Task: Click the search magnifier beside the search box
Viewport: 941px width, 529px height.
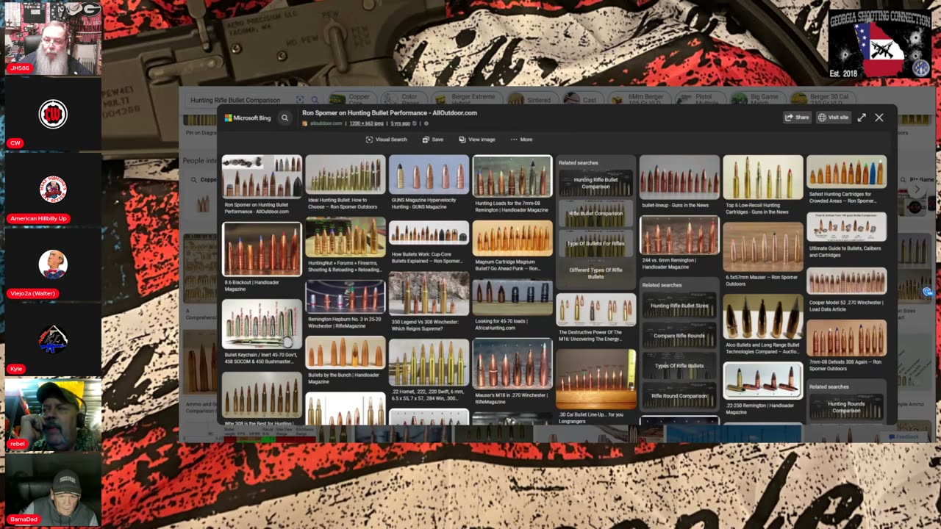Action: (315, 100)
